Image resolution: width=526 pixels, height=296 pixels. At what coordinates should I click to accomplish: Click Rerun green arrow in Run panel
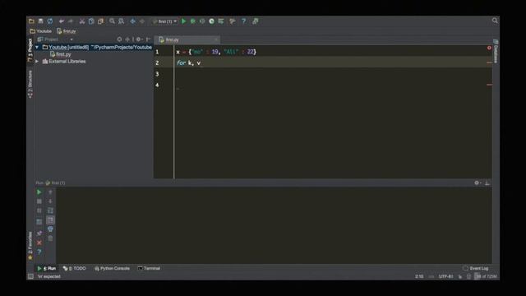coord(39,192)
